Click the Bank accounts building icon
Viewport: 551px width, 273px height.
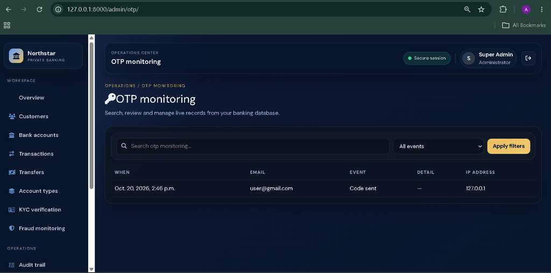point(12,135)
